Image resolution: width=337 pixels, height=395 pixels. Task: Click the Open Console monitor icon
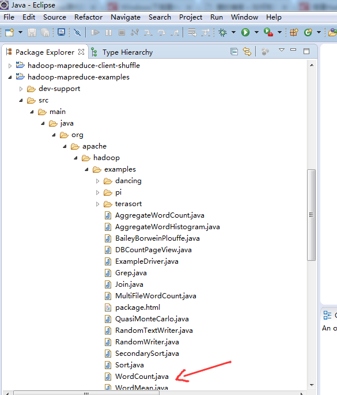pyautogui.click(x=61, y=32)
